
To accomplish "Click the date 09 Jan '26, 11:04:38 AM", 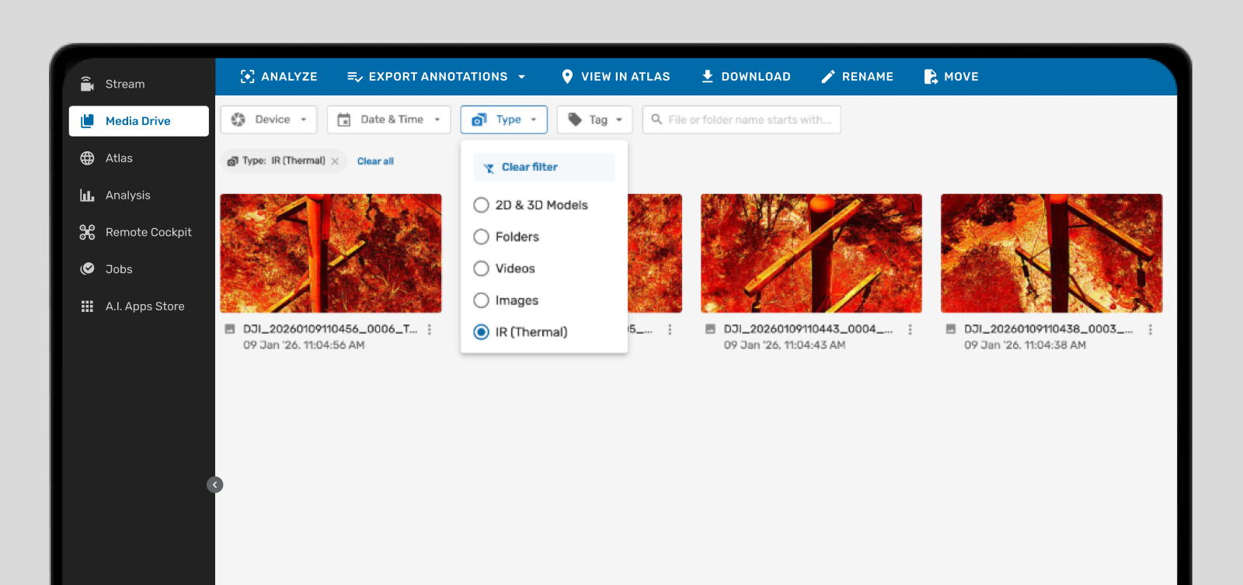I will [x=1025, y=345].
